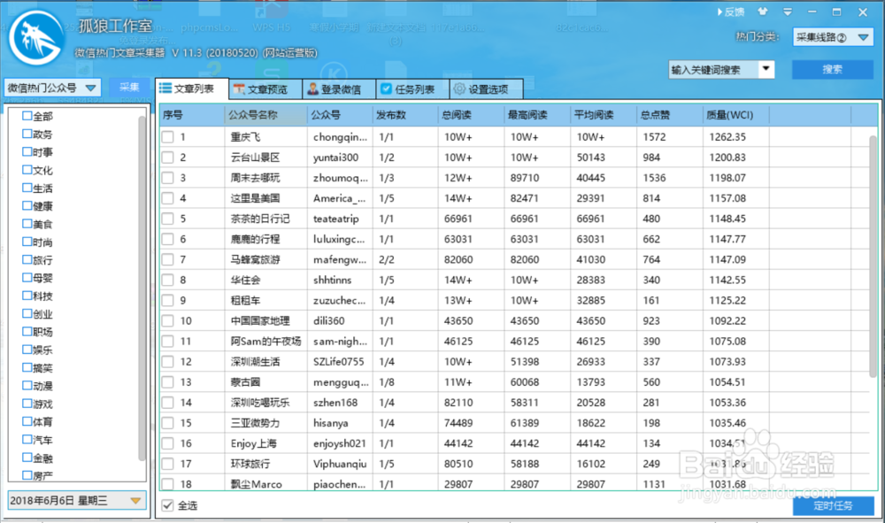This screenshot has width=885, height=523.
Task: Select the 任务列表 checkmark icon
Action: click(x=388, y=88)
